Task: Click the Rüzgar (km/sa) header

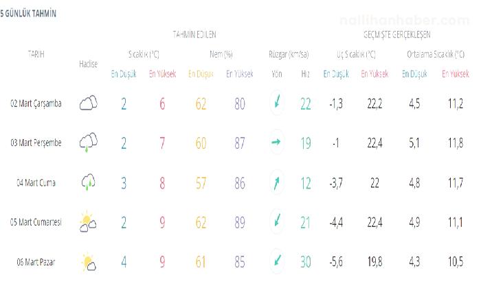Action: click(289, 54)
